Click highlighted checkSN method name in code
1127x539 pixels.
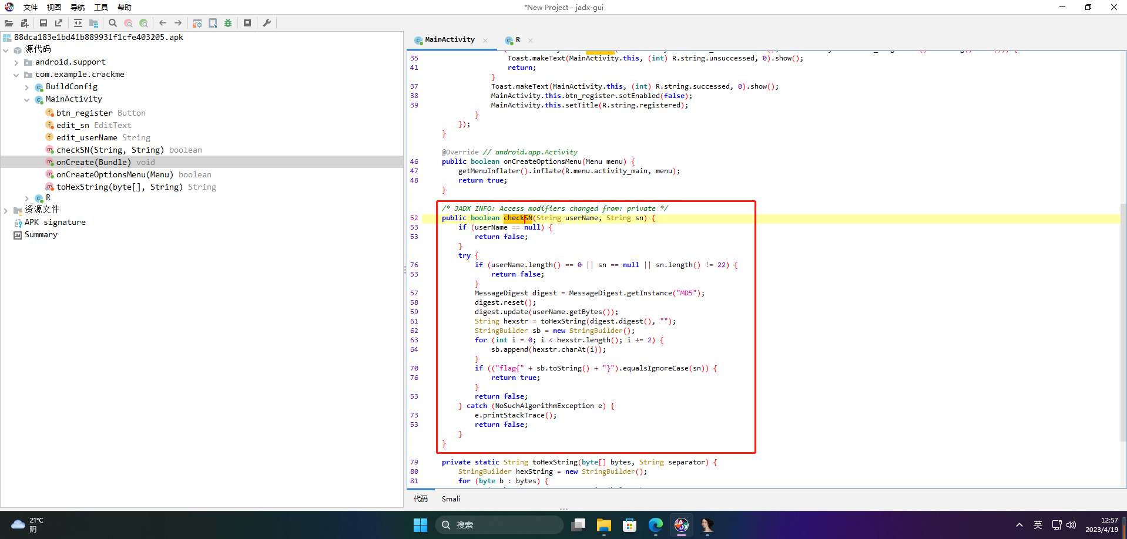[518, 218]
